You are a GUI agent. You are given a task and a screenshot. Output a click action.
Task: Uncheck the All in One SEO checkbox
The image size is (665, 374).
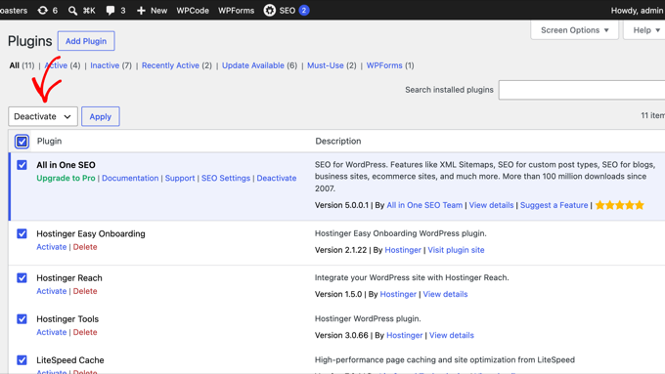click(x=22, y=165)
